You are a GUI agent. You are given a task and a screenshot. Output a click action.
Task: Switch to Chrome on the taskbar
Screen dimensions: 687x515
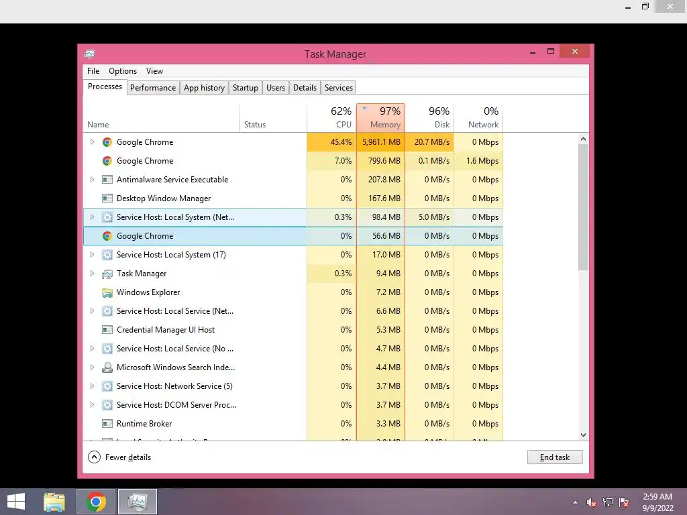(x=96, y=502)
